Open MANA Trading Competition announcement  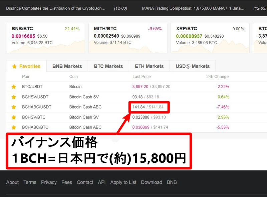click(x=193, y=8)
